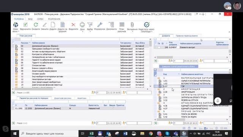Click the Додати new document icon
Viewport: 243px width, 137px height.
[x=53, y=24]
